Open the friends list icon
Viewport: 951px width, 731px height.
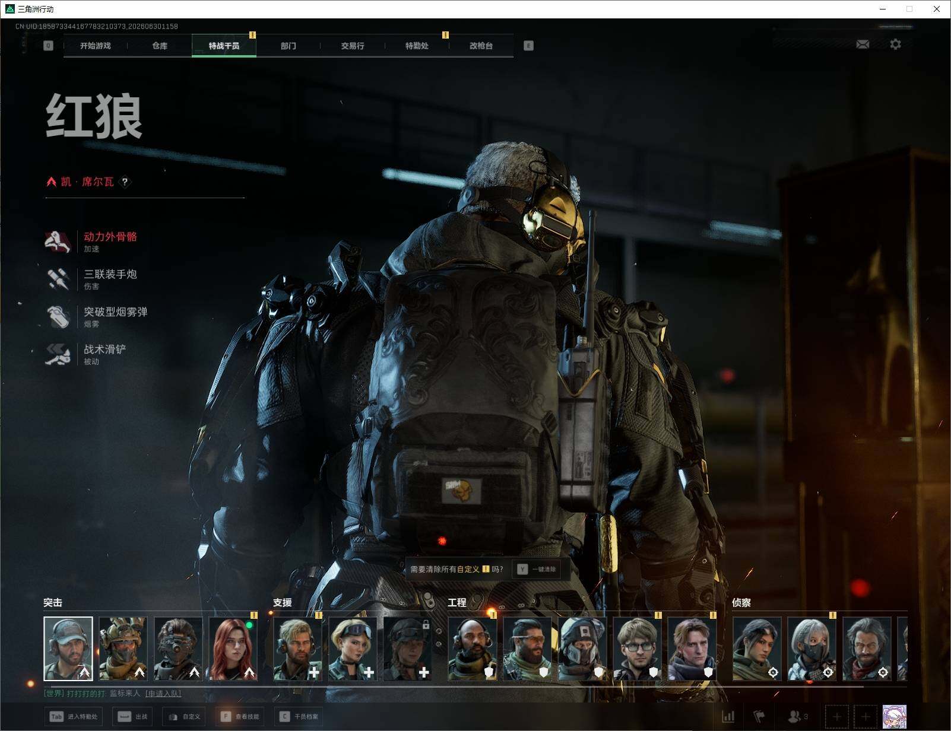click(797, 717)
